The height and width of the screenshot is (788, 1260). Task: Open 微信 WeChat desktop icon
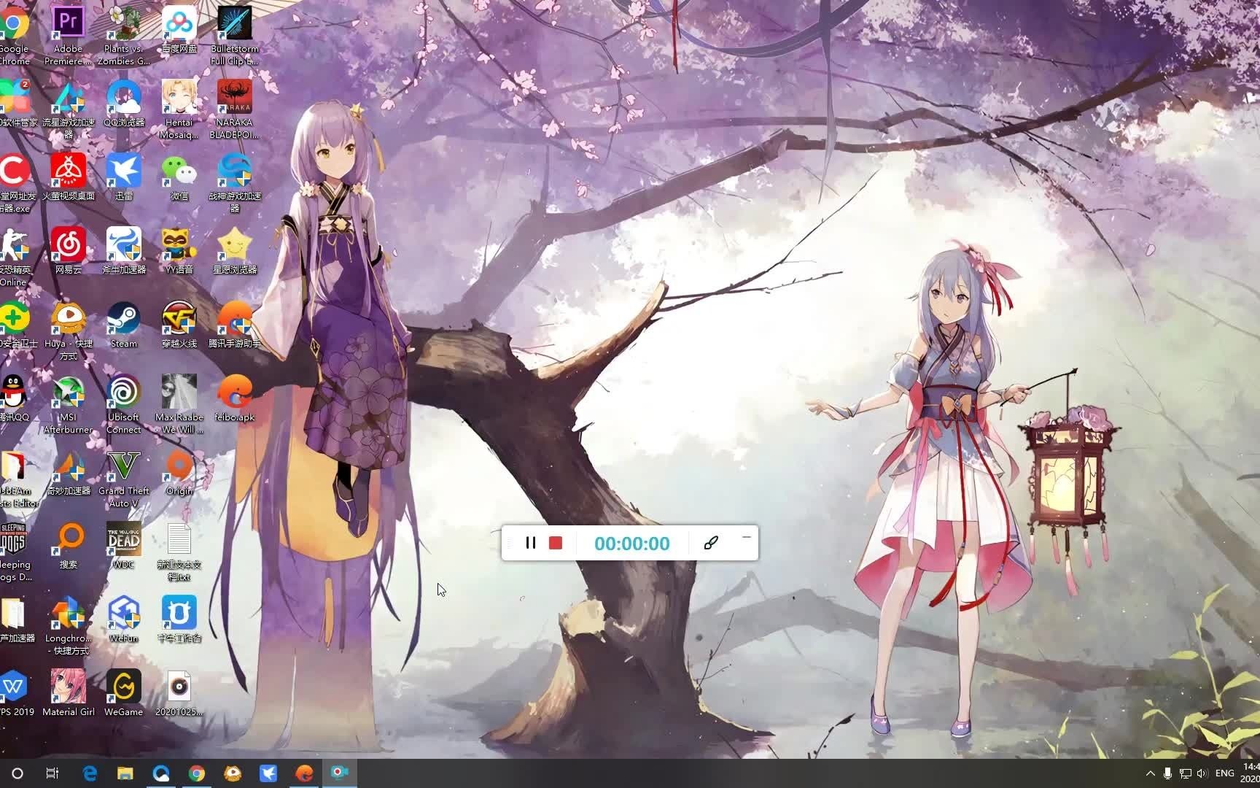pos(179,176)
